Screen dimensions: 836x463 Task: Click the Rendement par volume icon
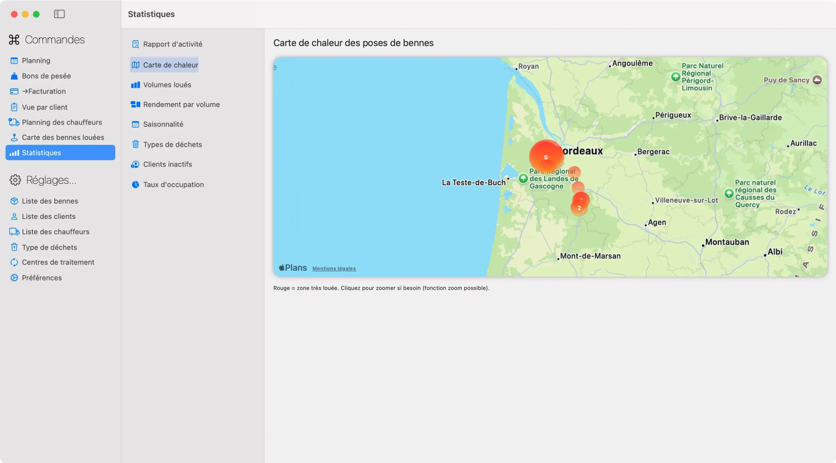136,104
